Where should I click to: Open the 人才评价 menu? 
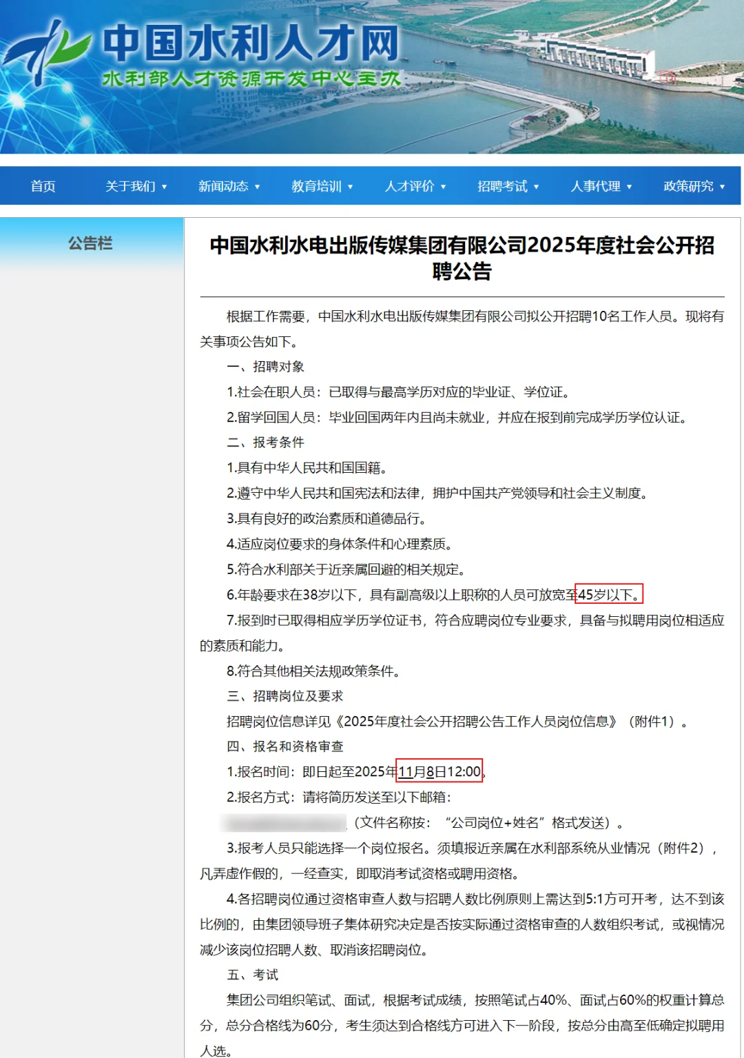point(409,186)
